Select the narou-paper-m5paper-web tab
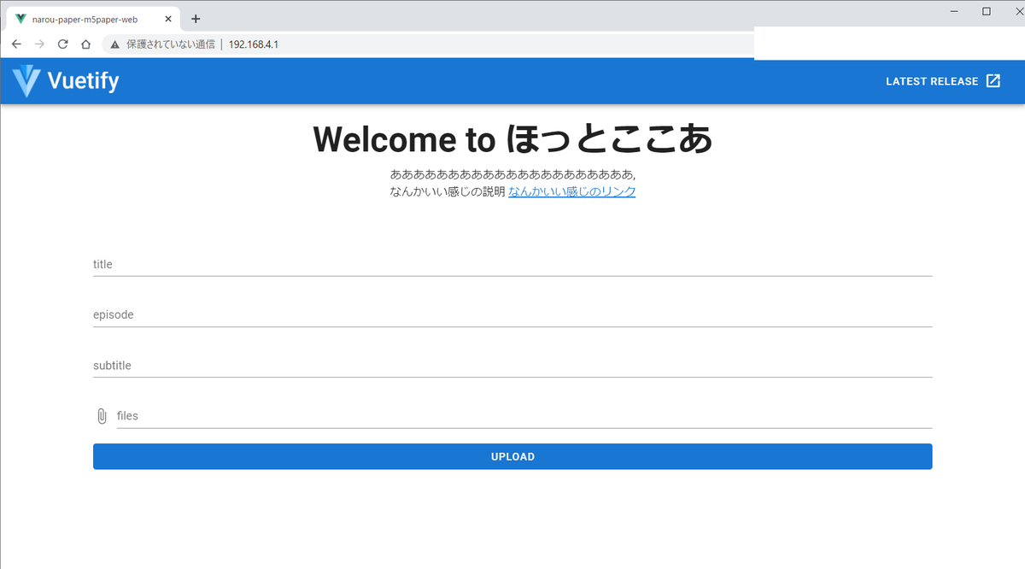 pyautogui.click(x=85, y=19)
